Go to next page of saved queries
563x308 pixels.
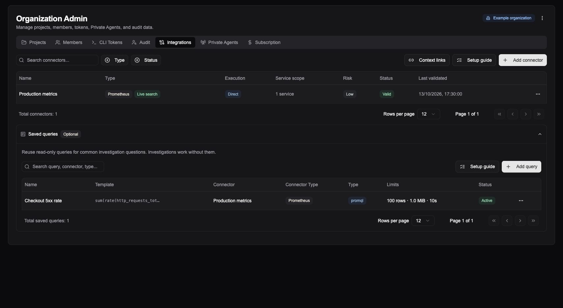coord(520,221)
